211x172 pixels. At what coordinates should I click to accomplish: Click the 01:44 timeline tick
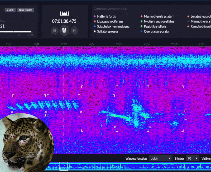(202, 44)
